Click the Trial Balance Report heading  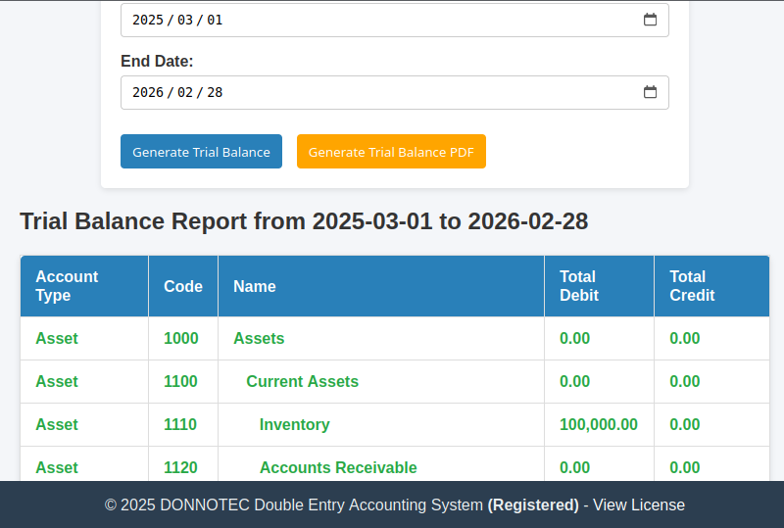point(304,221)
